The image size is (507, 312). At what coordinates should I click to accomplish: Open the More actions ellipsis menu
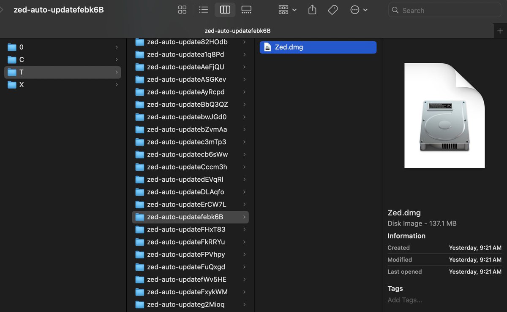[x=359, y=10]
